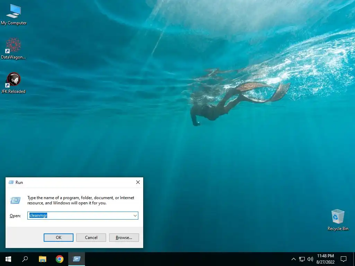Click the Open: label in the Run dialog
355x266 pixels.
click(15, 216)
